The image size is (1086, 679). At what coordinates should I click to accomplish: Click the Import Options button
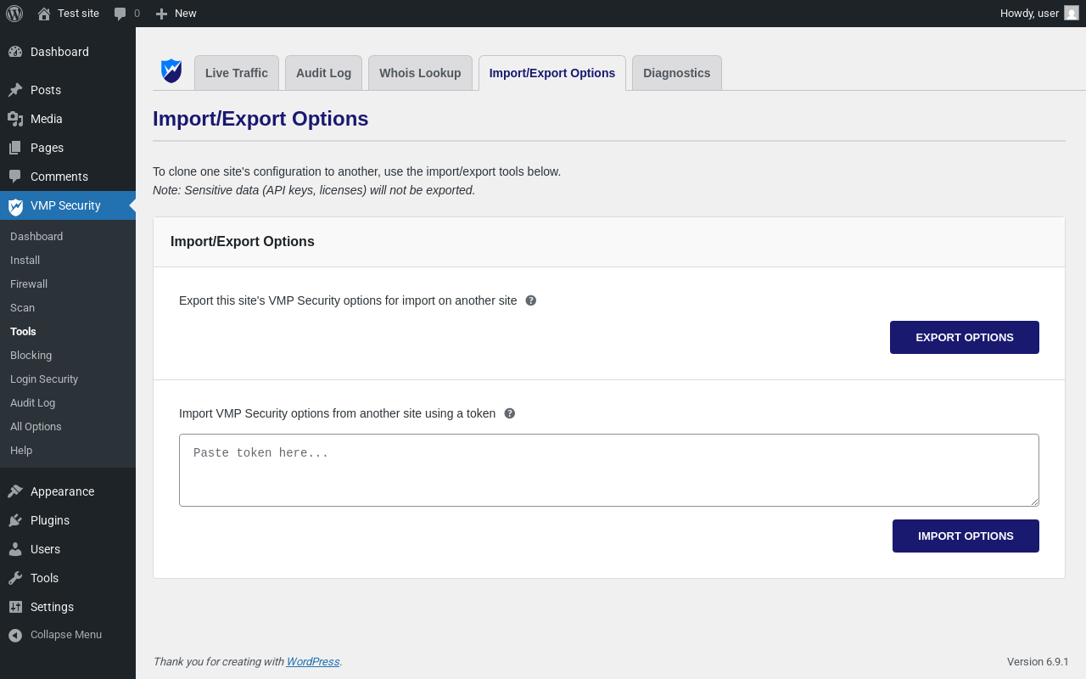[x=966, y=536]
